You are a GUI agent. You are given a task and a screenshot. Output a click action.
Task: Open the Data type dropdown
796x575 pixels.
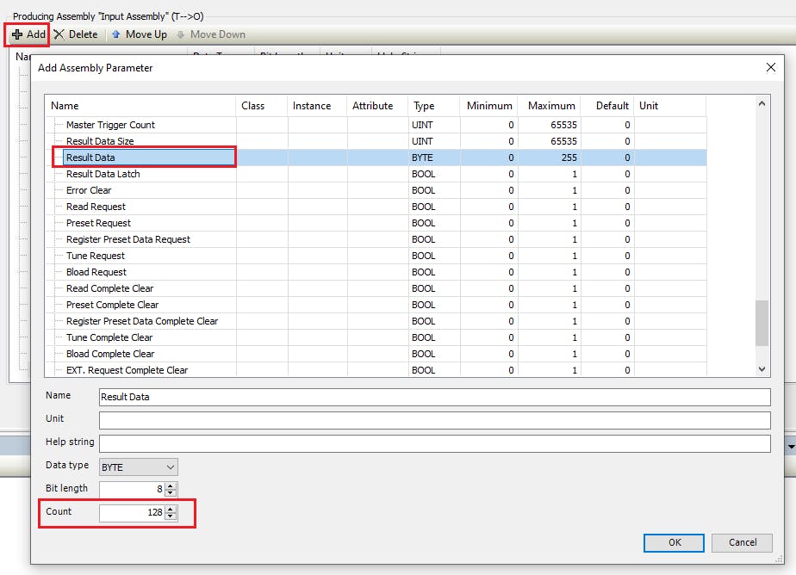tap(170, 467)
